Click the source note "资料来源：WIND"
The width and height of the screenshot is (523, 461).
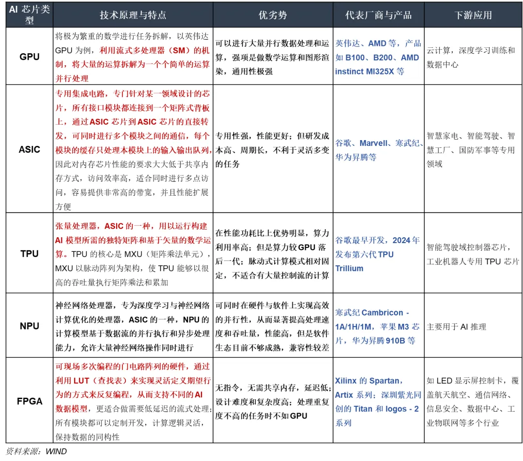[x=36, y=451]
